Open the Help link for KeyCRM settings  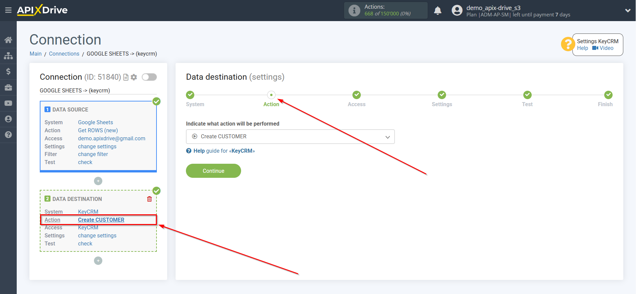click(582, 48)
